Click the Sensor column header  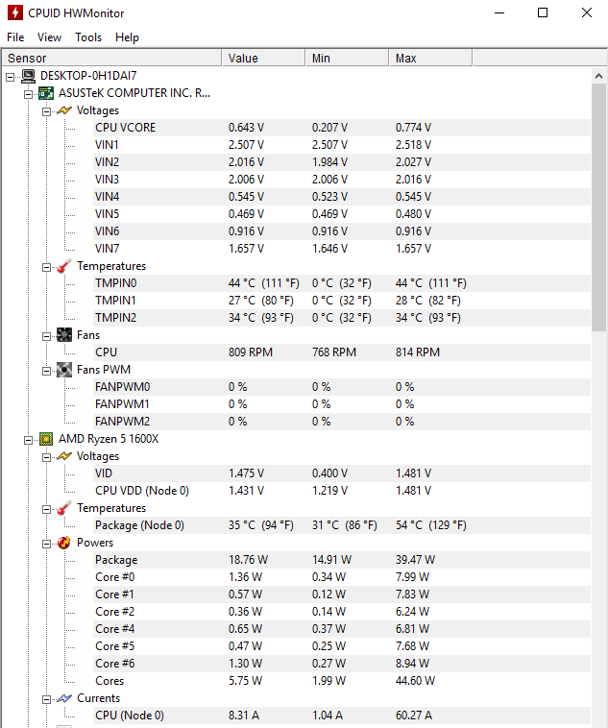(111, 58)
